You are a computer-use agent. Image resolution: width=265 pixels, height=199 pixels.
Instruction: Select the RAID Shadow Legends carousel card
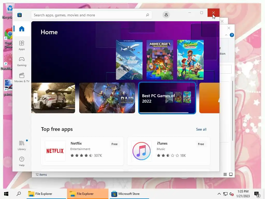(107, 98)
